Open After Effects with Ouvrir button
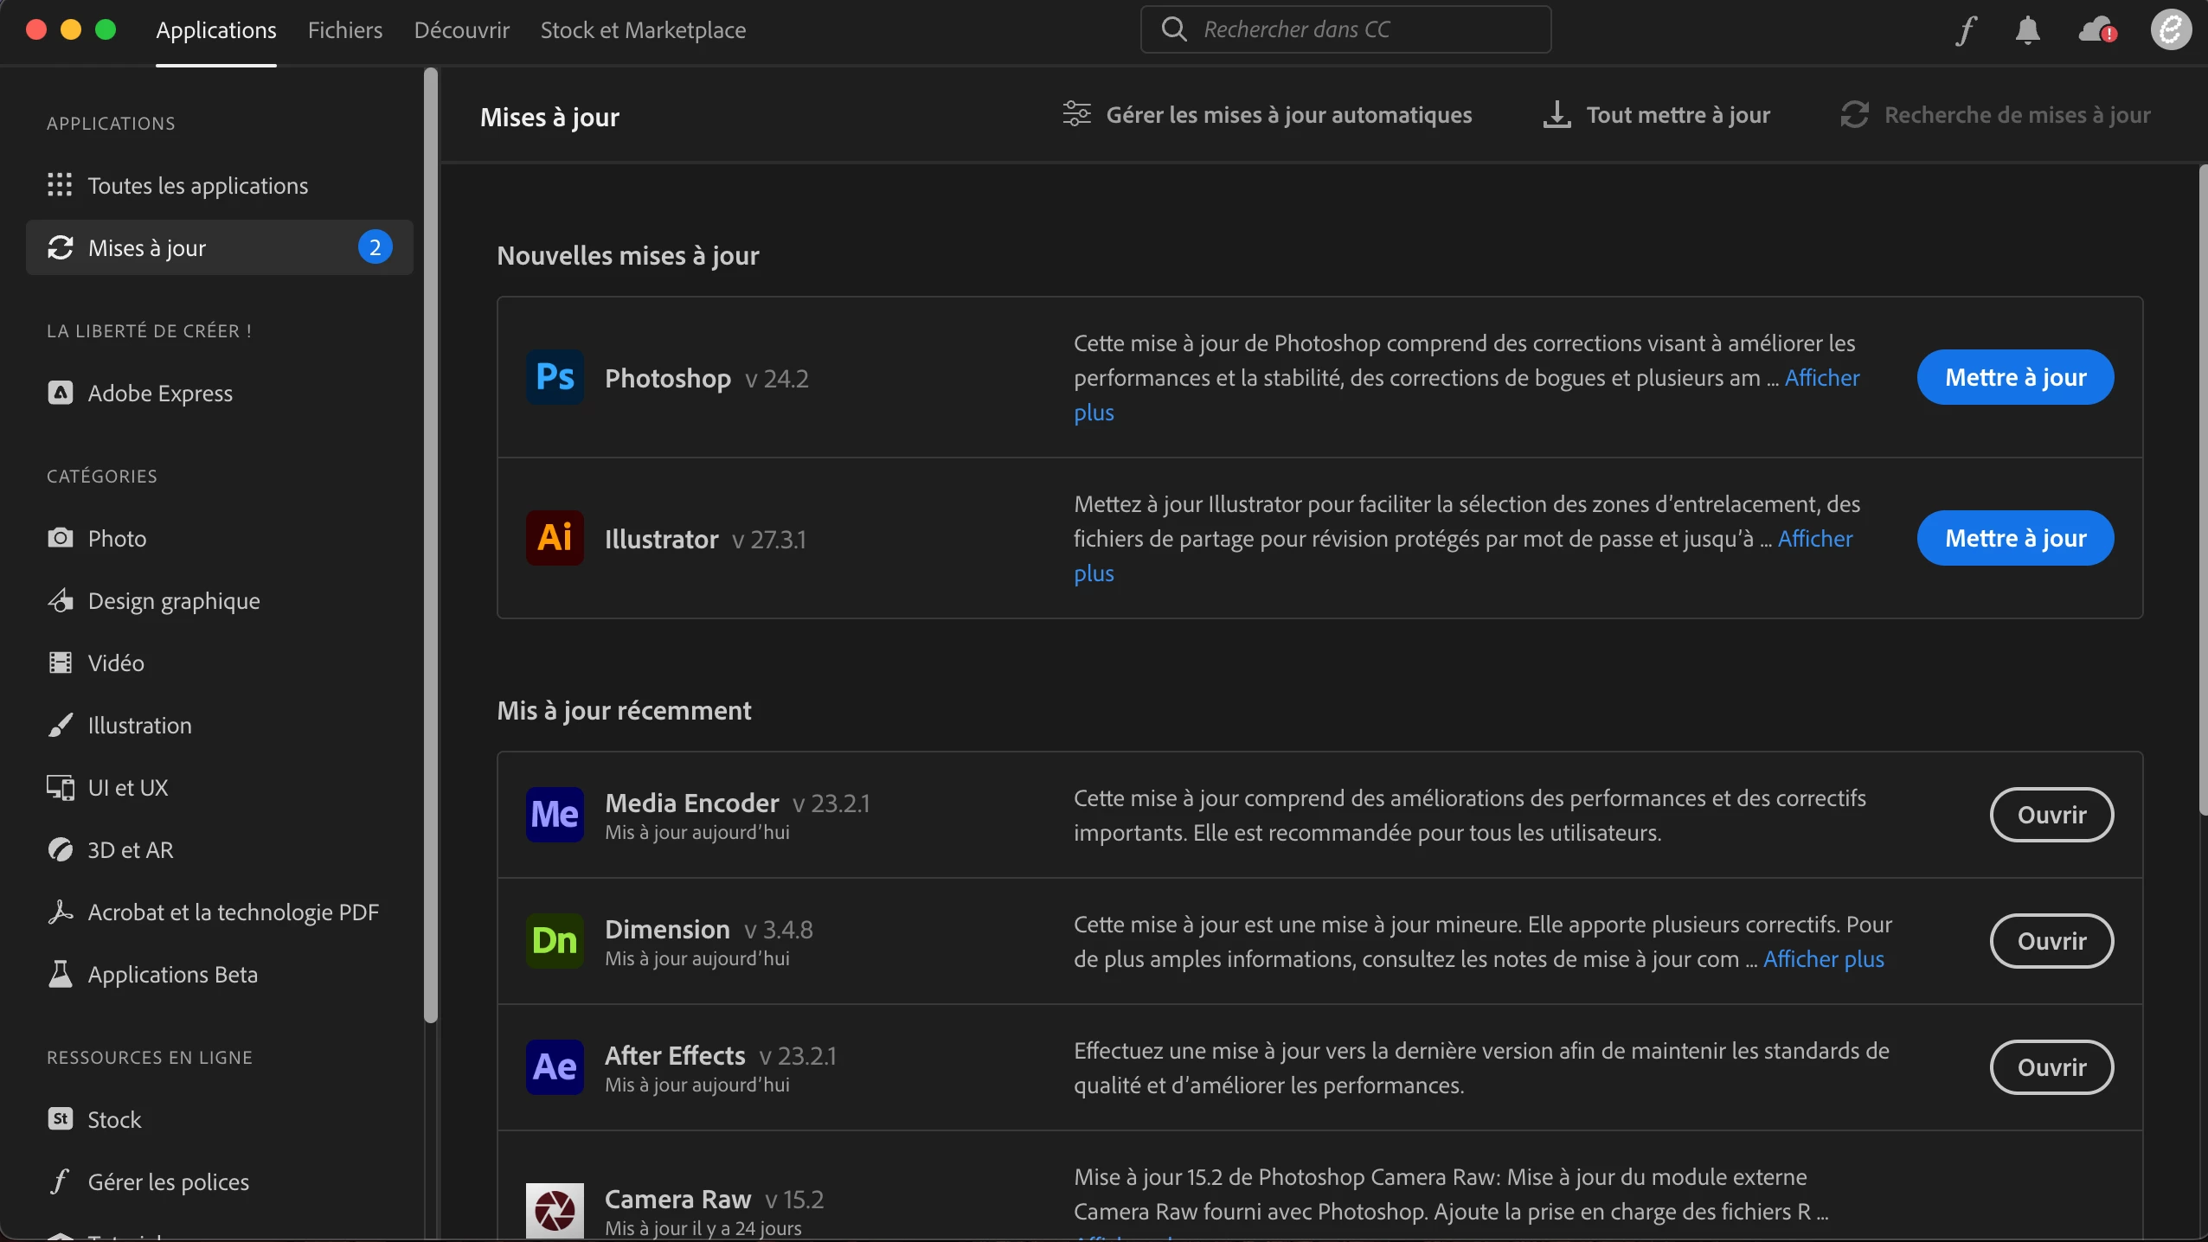 2051,1067
